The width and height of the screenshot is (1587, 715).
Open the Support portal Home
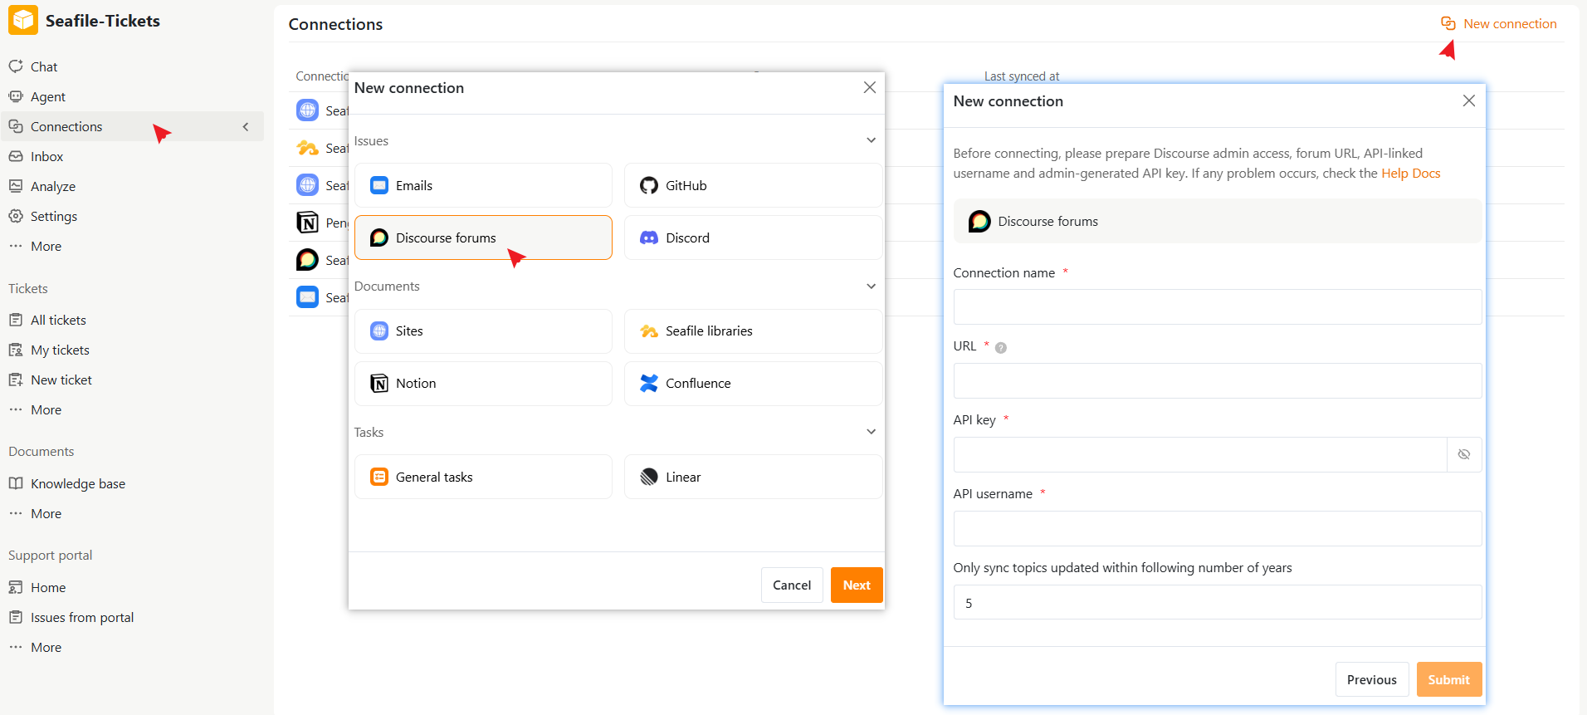point(47,587)
